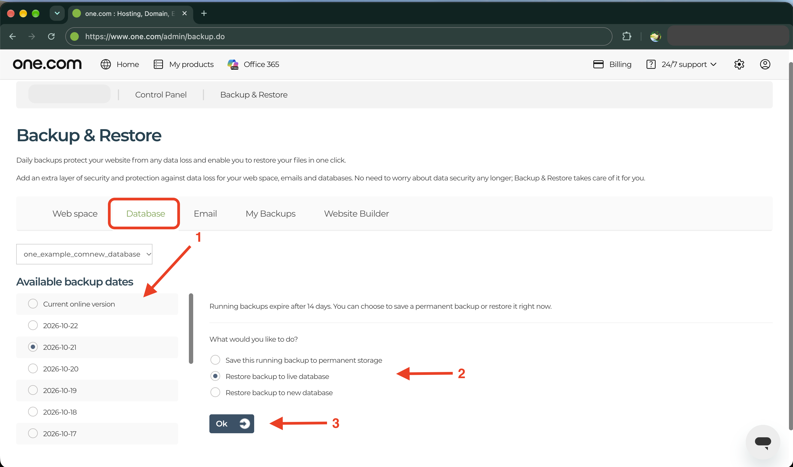Go back in browser history
The height and width of the screenshot is (467, 793).
point(13,36)
